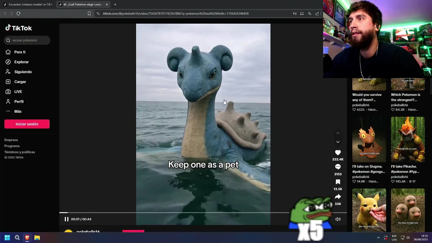Show hidden system tray icons
The width and height of the screenshot is (432, 243).
point(378,238)
